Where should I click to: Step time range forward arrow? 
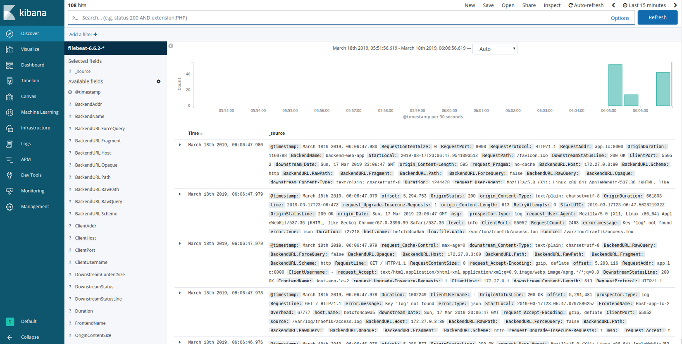click(675, 5)
